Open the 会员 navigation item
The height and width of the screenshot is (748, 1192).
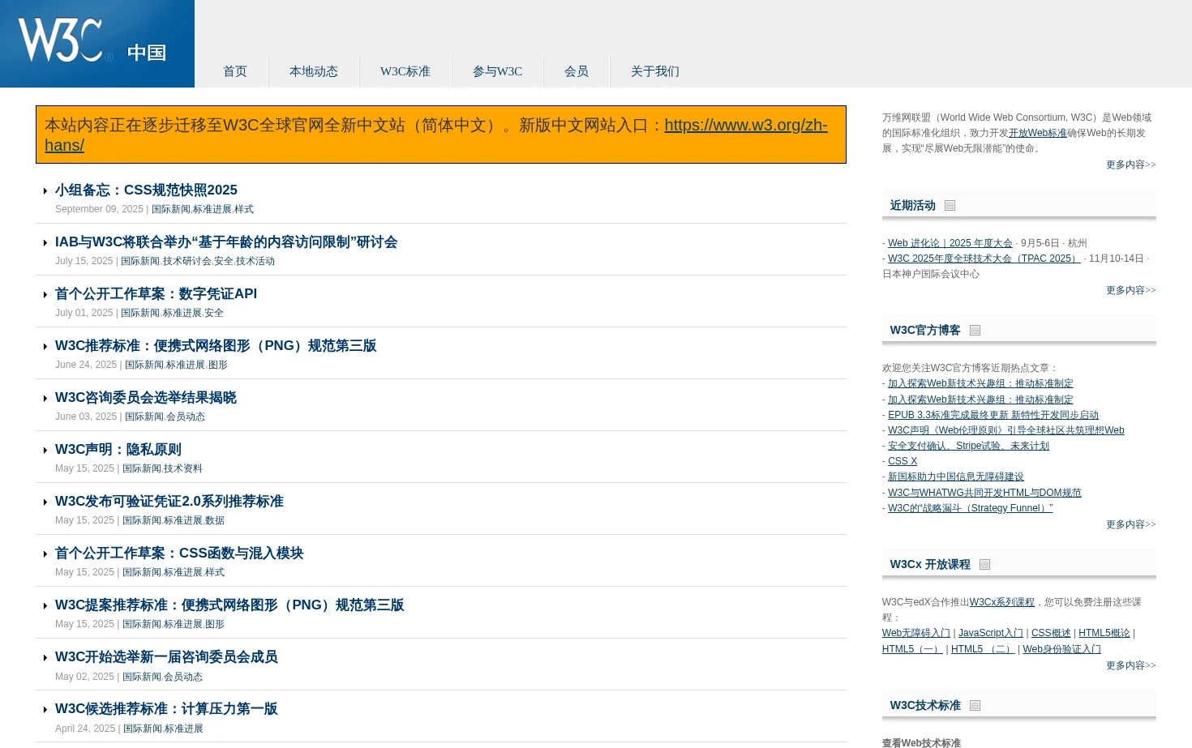(577, 71)
